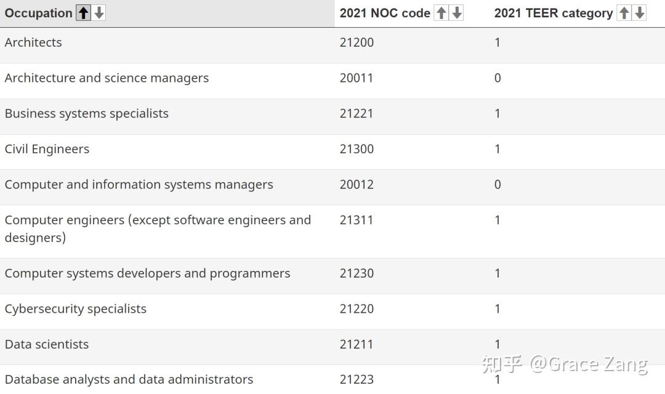Click the Occupation column header text
The height and width of the screenshot is (394, 665).
pos(38,13)
